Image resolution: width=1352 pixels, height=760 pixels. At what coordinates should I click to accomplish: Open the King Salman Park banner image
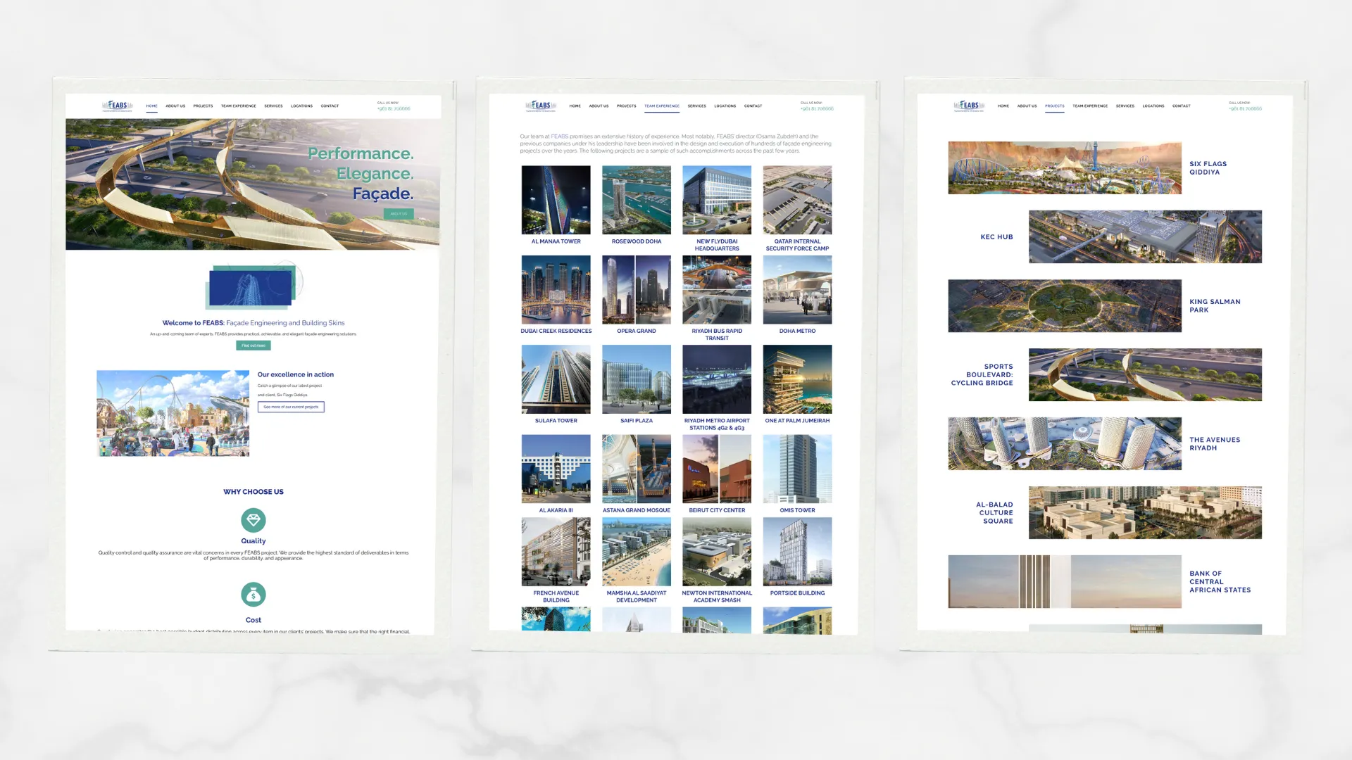point(1064,306)
